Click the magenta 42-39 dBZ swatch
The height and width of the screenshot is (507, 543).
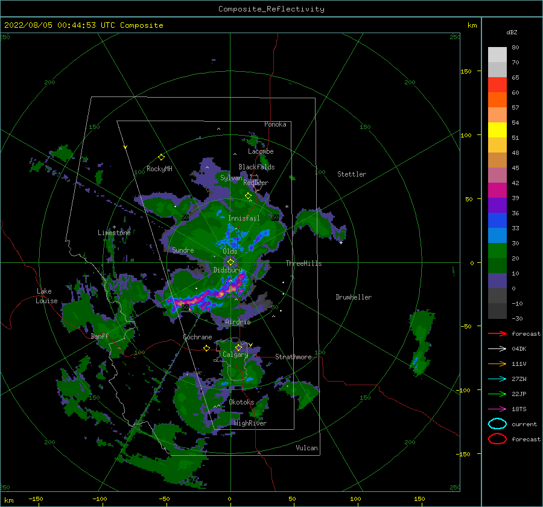(497, 191)
